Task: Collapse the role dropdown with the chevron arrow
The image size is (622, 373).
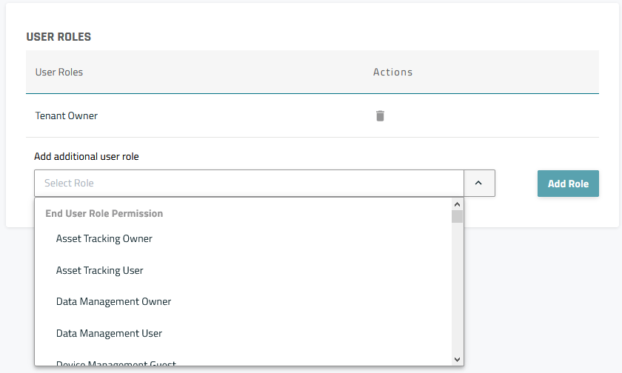Action: click(478, 184)
